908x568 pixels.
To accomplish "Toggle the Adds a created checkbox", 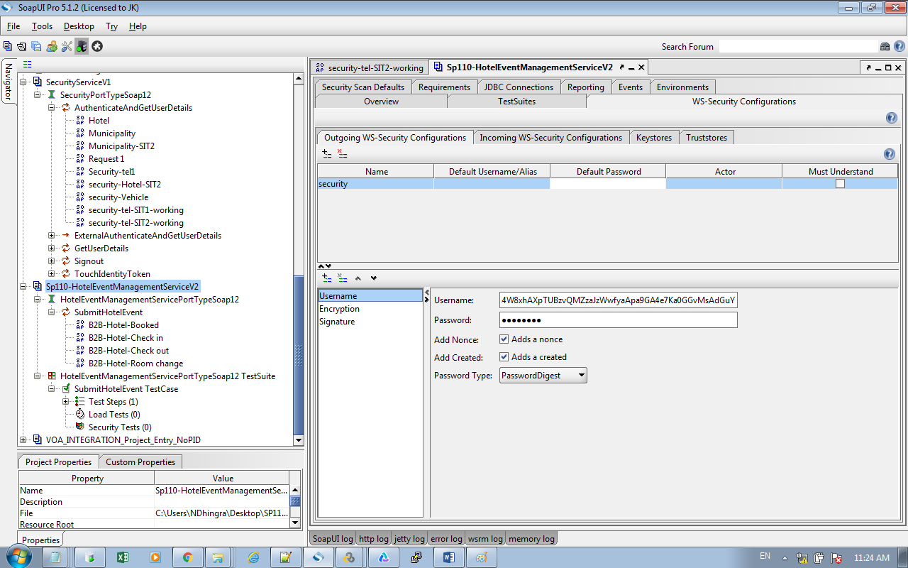I will (x=504, y=357).
